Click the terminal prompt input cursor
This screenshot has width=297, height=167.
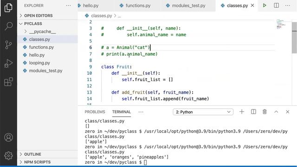pos(145,162)
